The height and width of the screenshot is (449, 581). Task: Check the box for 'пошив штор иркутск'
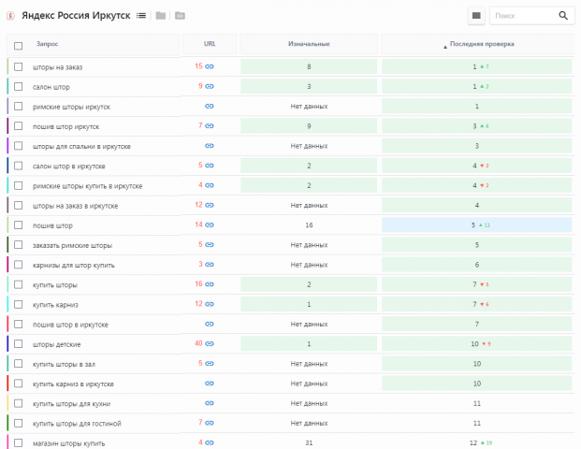[x=18, y=126]
